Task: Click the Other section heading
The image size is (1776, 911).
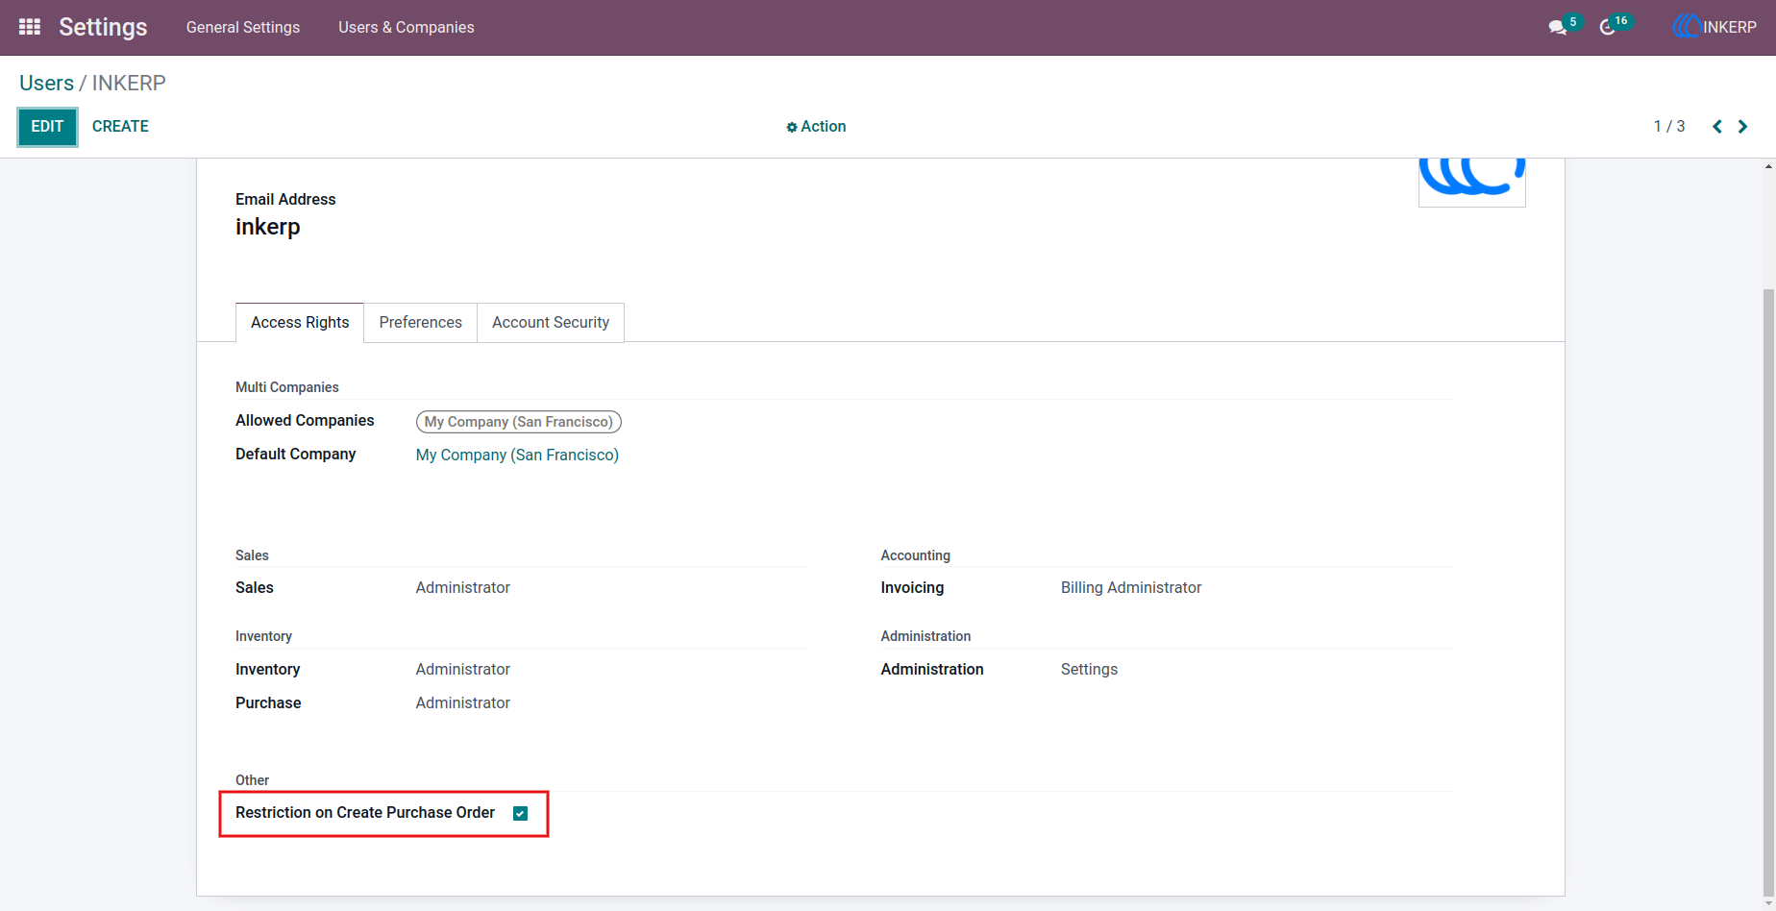Action: [252, 780]
